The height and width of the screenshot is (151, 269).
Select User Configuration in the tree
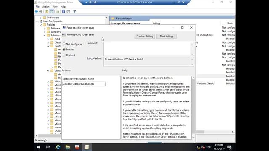(53, 21)
